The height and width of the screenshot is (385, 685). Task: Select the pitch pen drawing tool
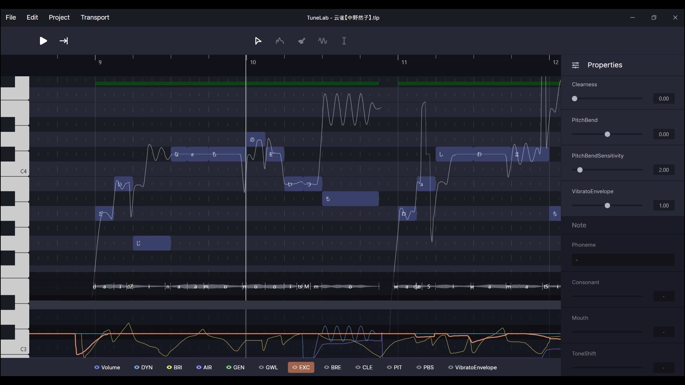coord(280,41)
